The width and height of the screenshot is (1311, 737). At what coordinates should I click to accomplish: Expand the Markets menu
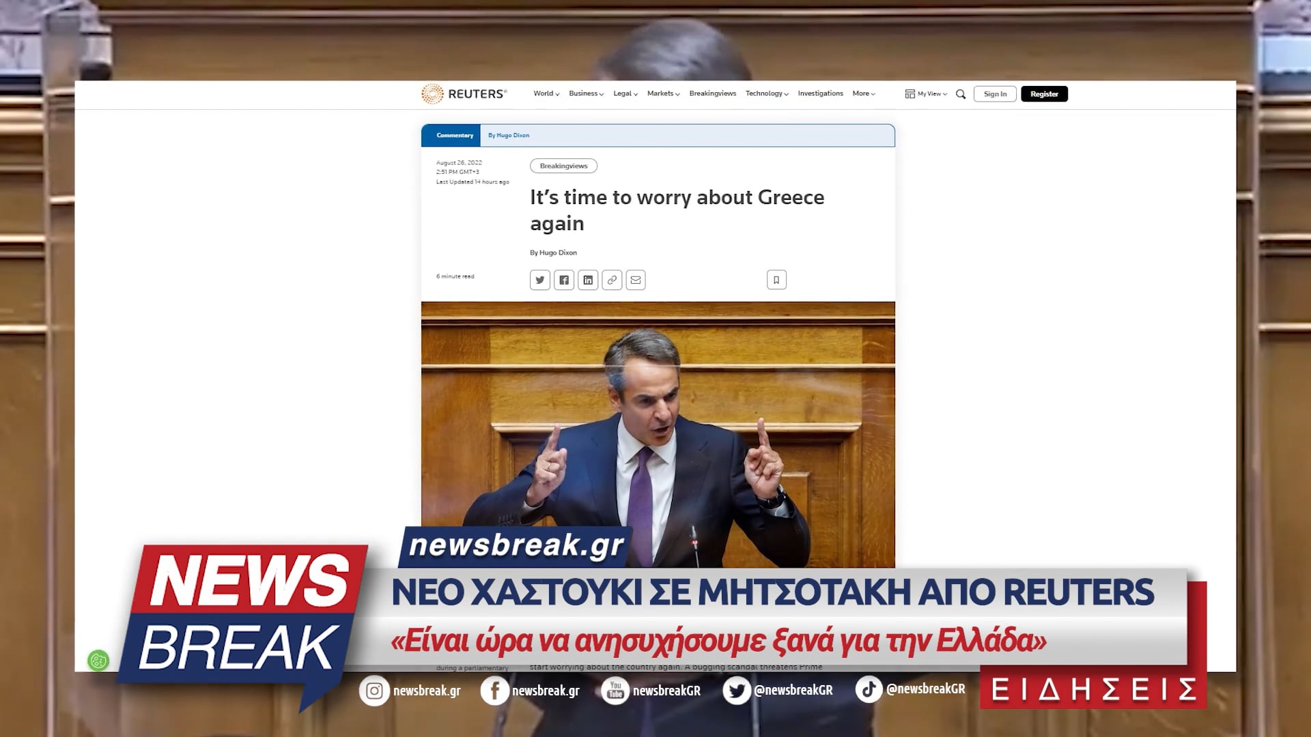pyautogui.click(x=664, y=93)
